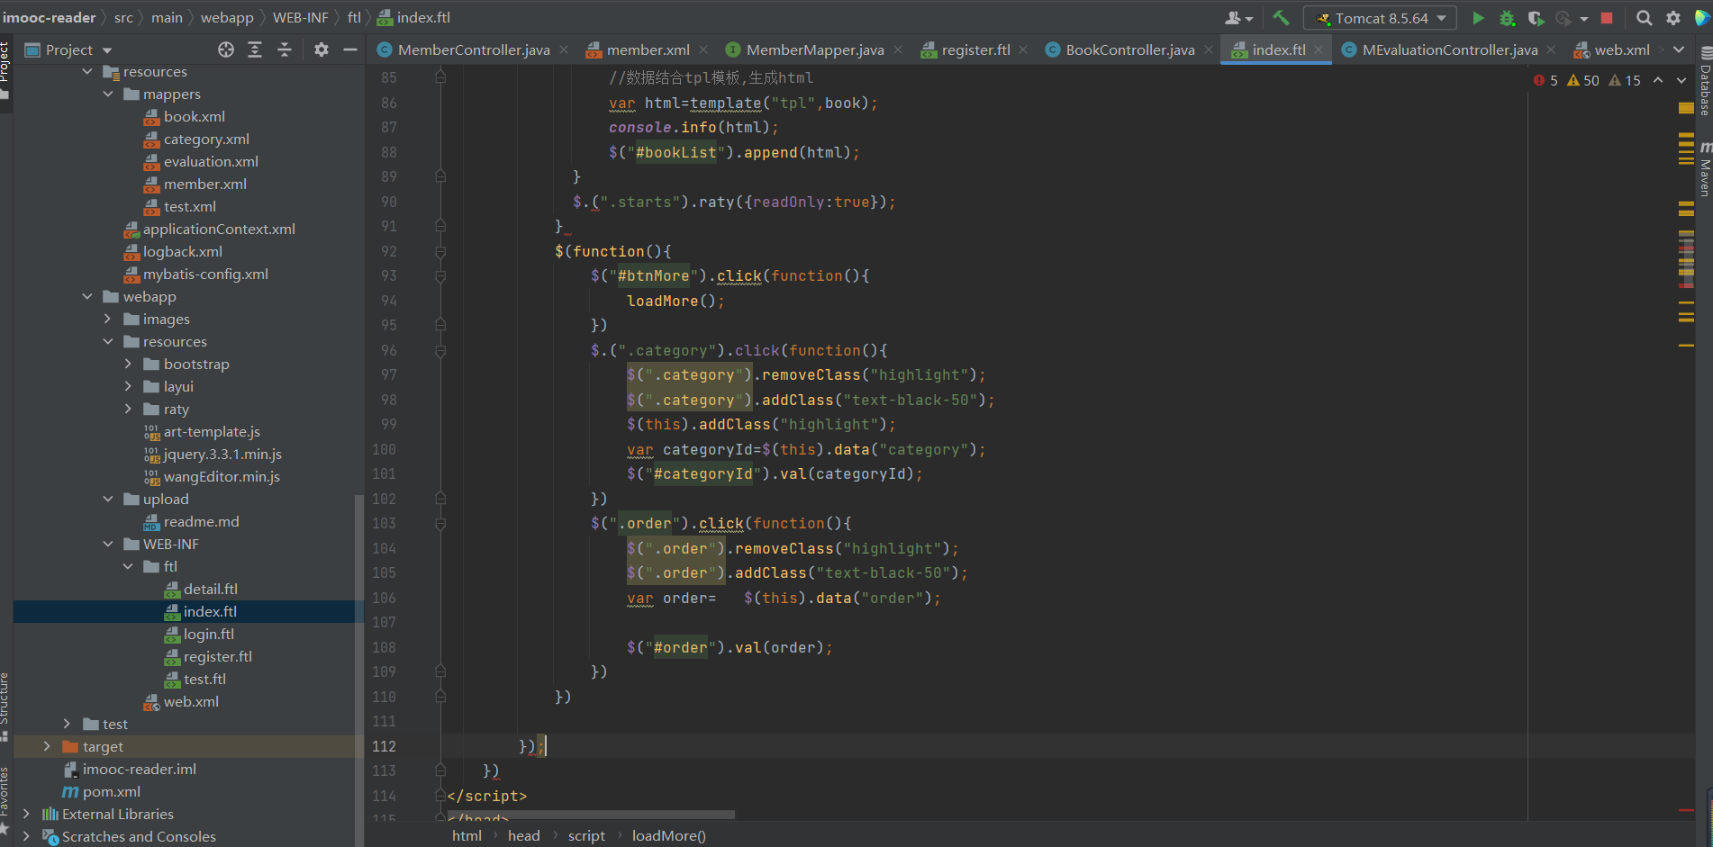Click Collapse All icon in Project panel
The image size is (1713, 847).
pyautogui.click(x=285, y=50)
